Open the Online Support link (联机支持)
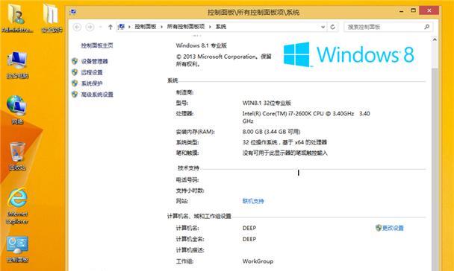 click(x=253, y=201)
